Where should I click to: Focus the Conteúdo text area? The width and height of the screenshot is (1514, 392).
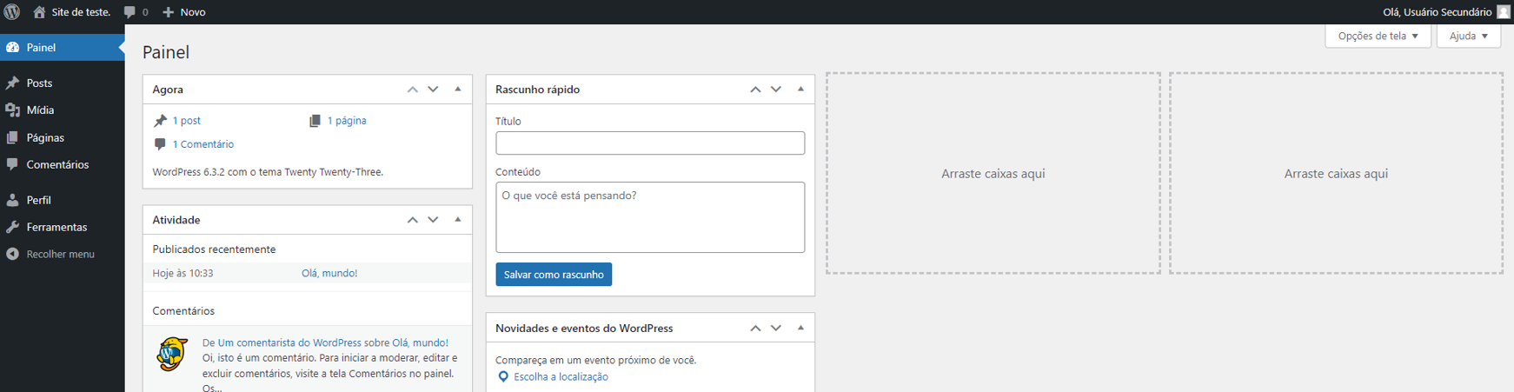[650, 217]
